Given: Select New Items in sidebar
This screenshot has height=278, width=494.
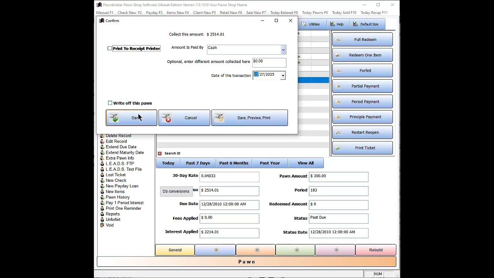Looking at the screenshot, I should point(115,192).
